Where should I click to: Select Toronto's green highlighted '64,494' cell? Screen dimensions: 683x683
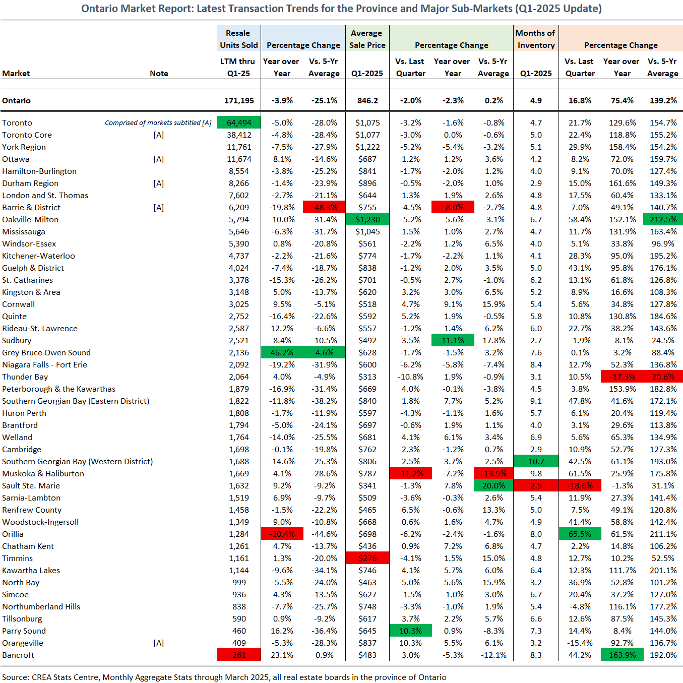pyautogui.click(x=239, y=122)
